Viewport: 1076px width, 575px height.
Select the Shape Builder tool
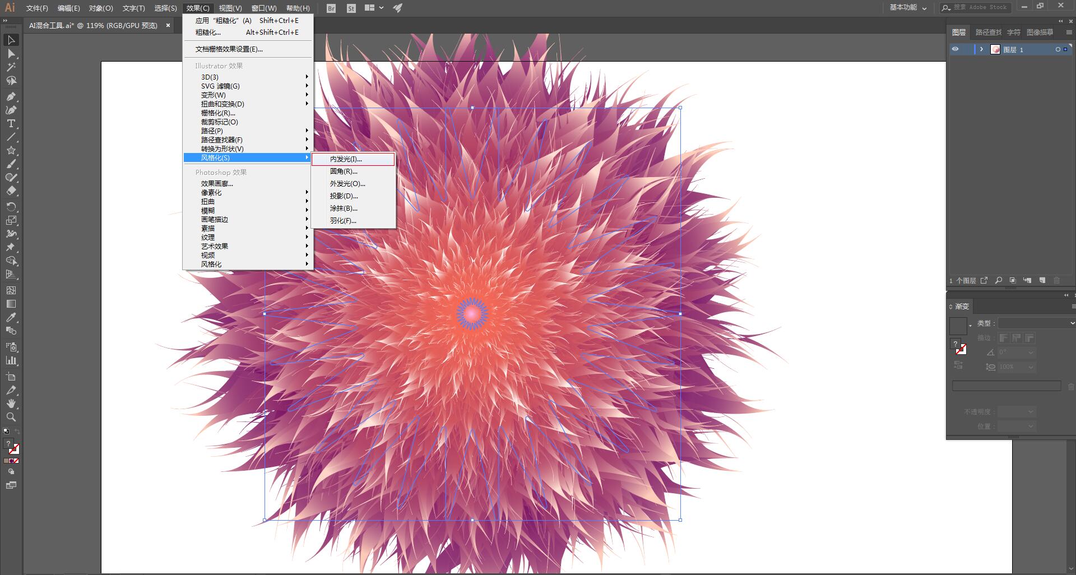coord(11,261)
